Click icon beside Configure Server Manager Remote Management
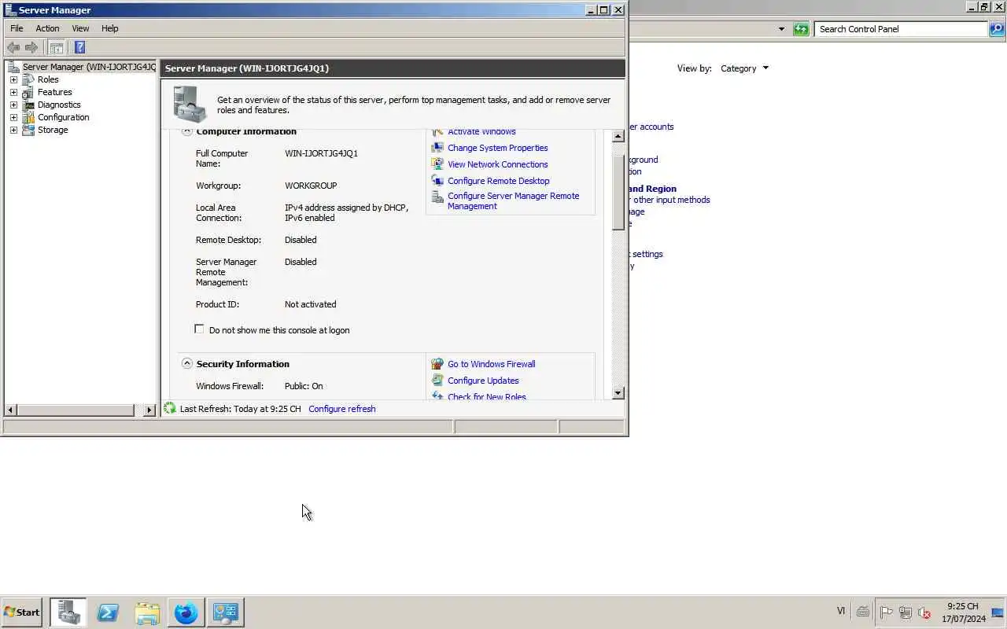Screen dimensions: 1007x629 437,197
